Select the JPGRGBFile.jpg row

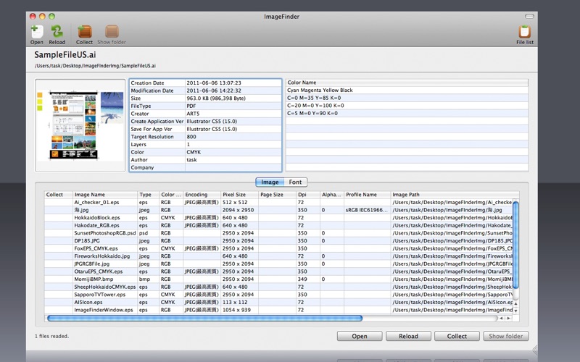click(278, 264)
